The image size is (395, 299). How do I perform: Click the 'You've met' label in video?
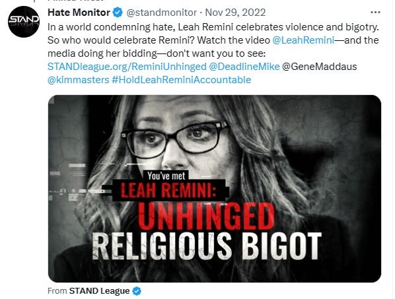pos(166,176)
